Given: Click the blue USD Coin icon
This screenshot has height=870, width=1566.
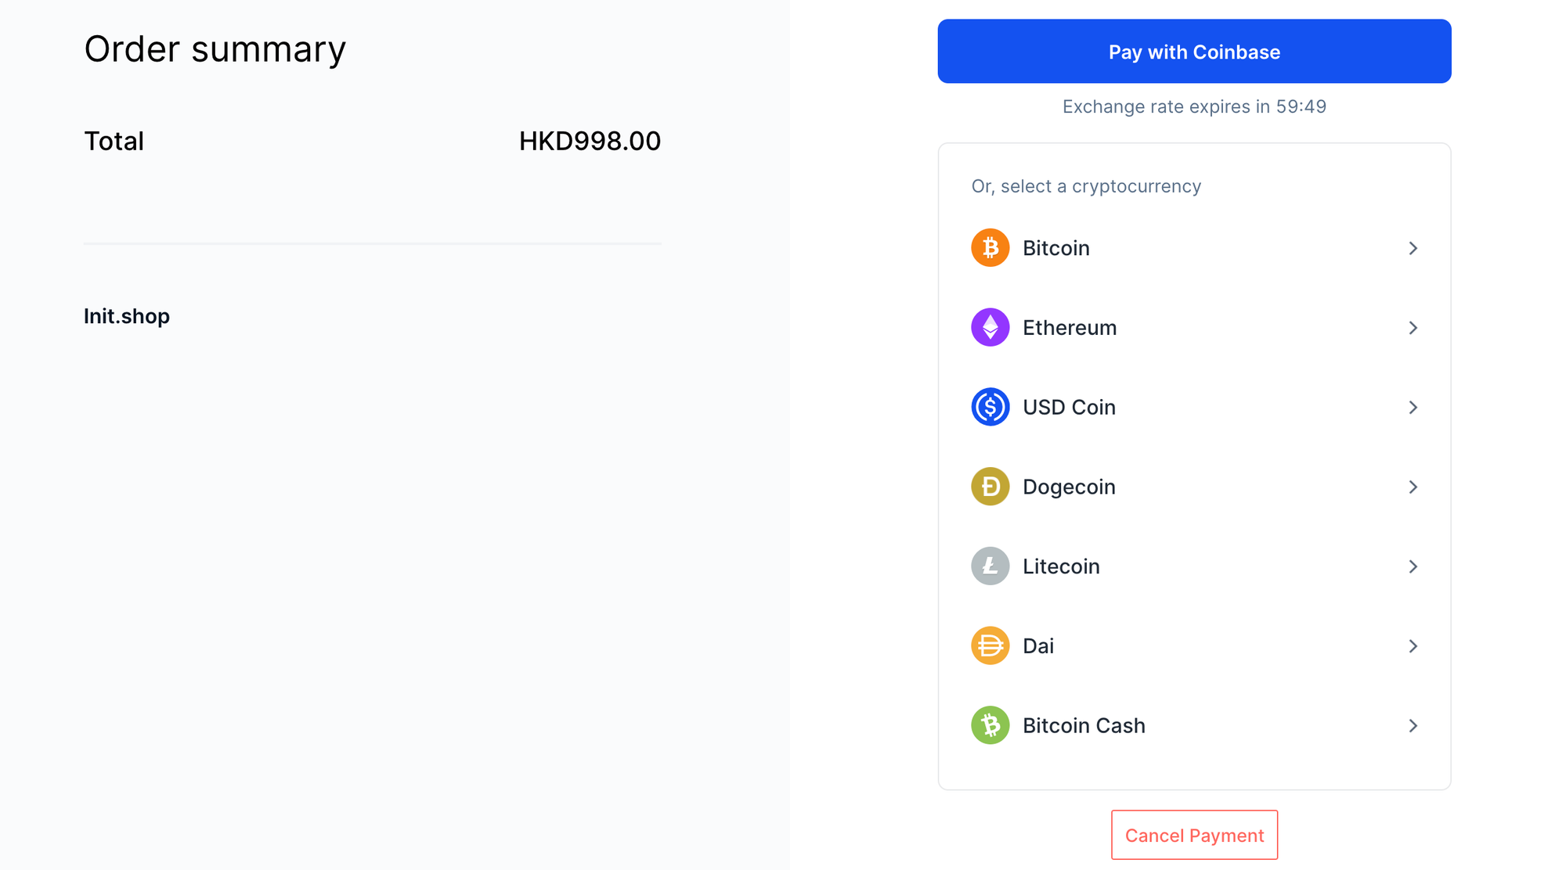Looking at the screenshot, I should pyautogui.click(x=990, y=407).
